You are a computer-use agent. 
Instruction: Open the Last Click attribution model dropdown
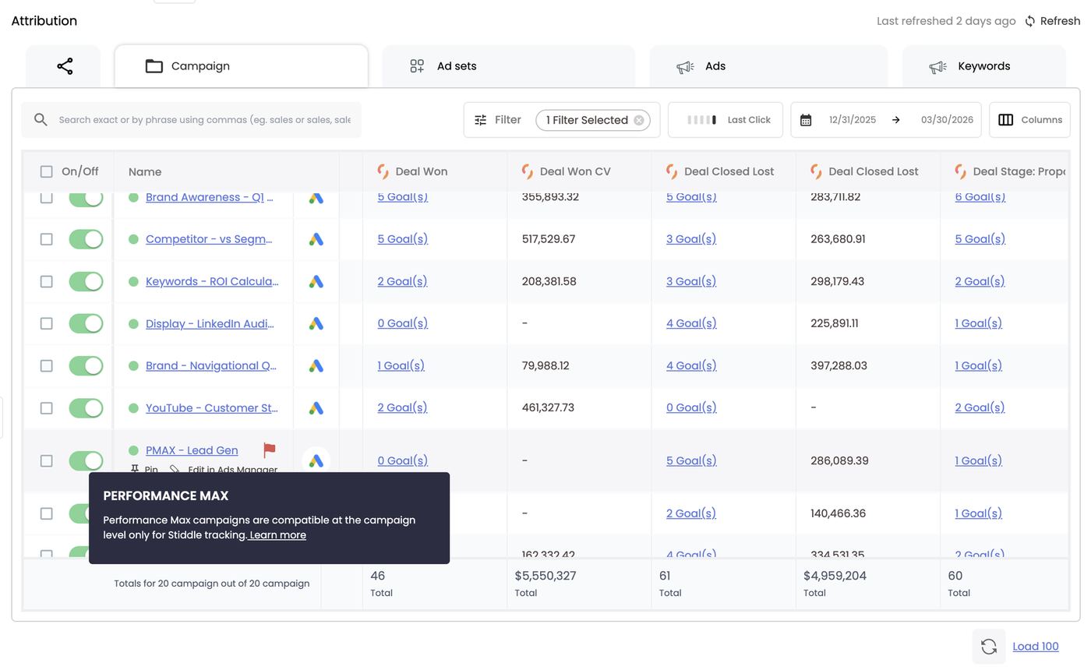pyautogui.click(x=726, y=120)
